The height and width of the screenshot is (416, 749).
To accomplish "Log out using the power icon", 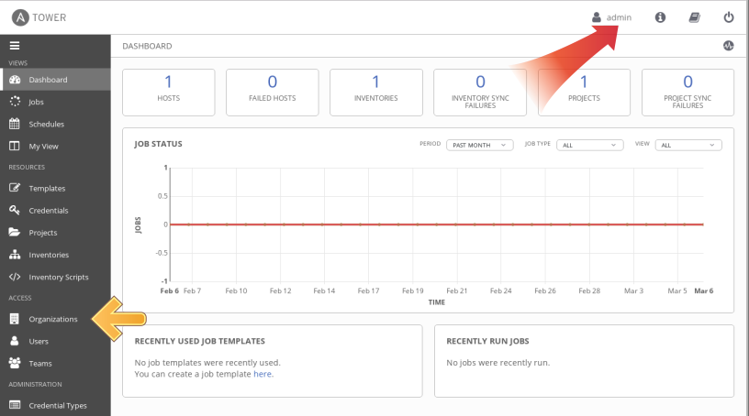I will click(729, 17).
